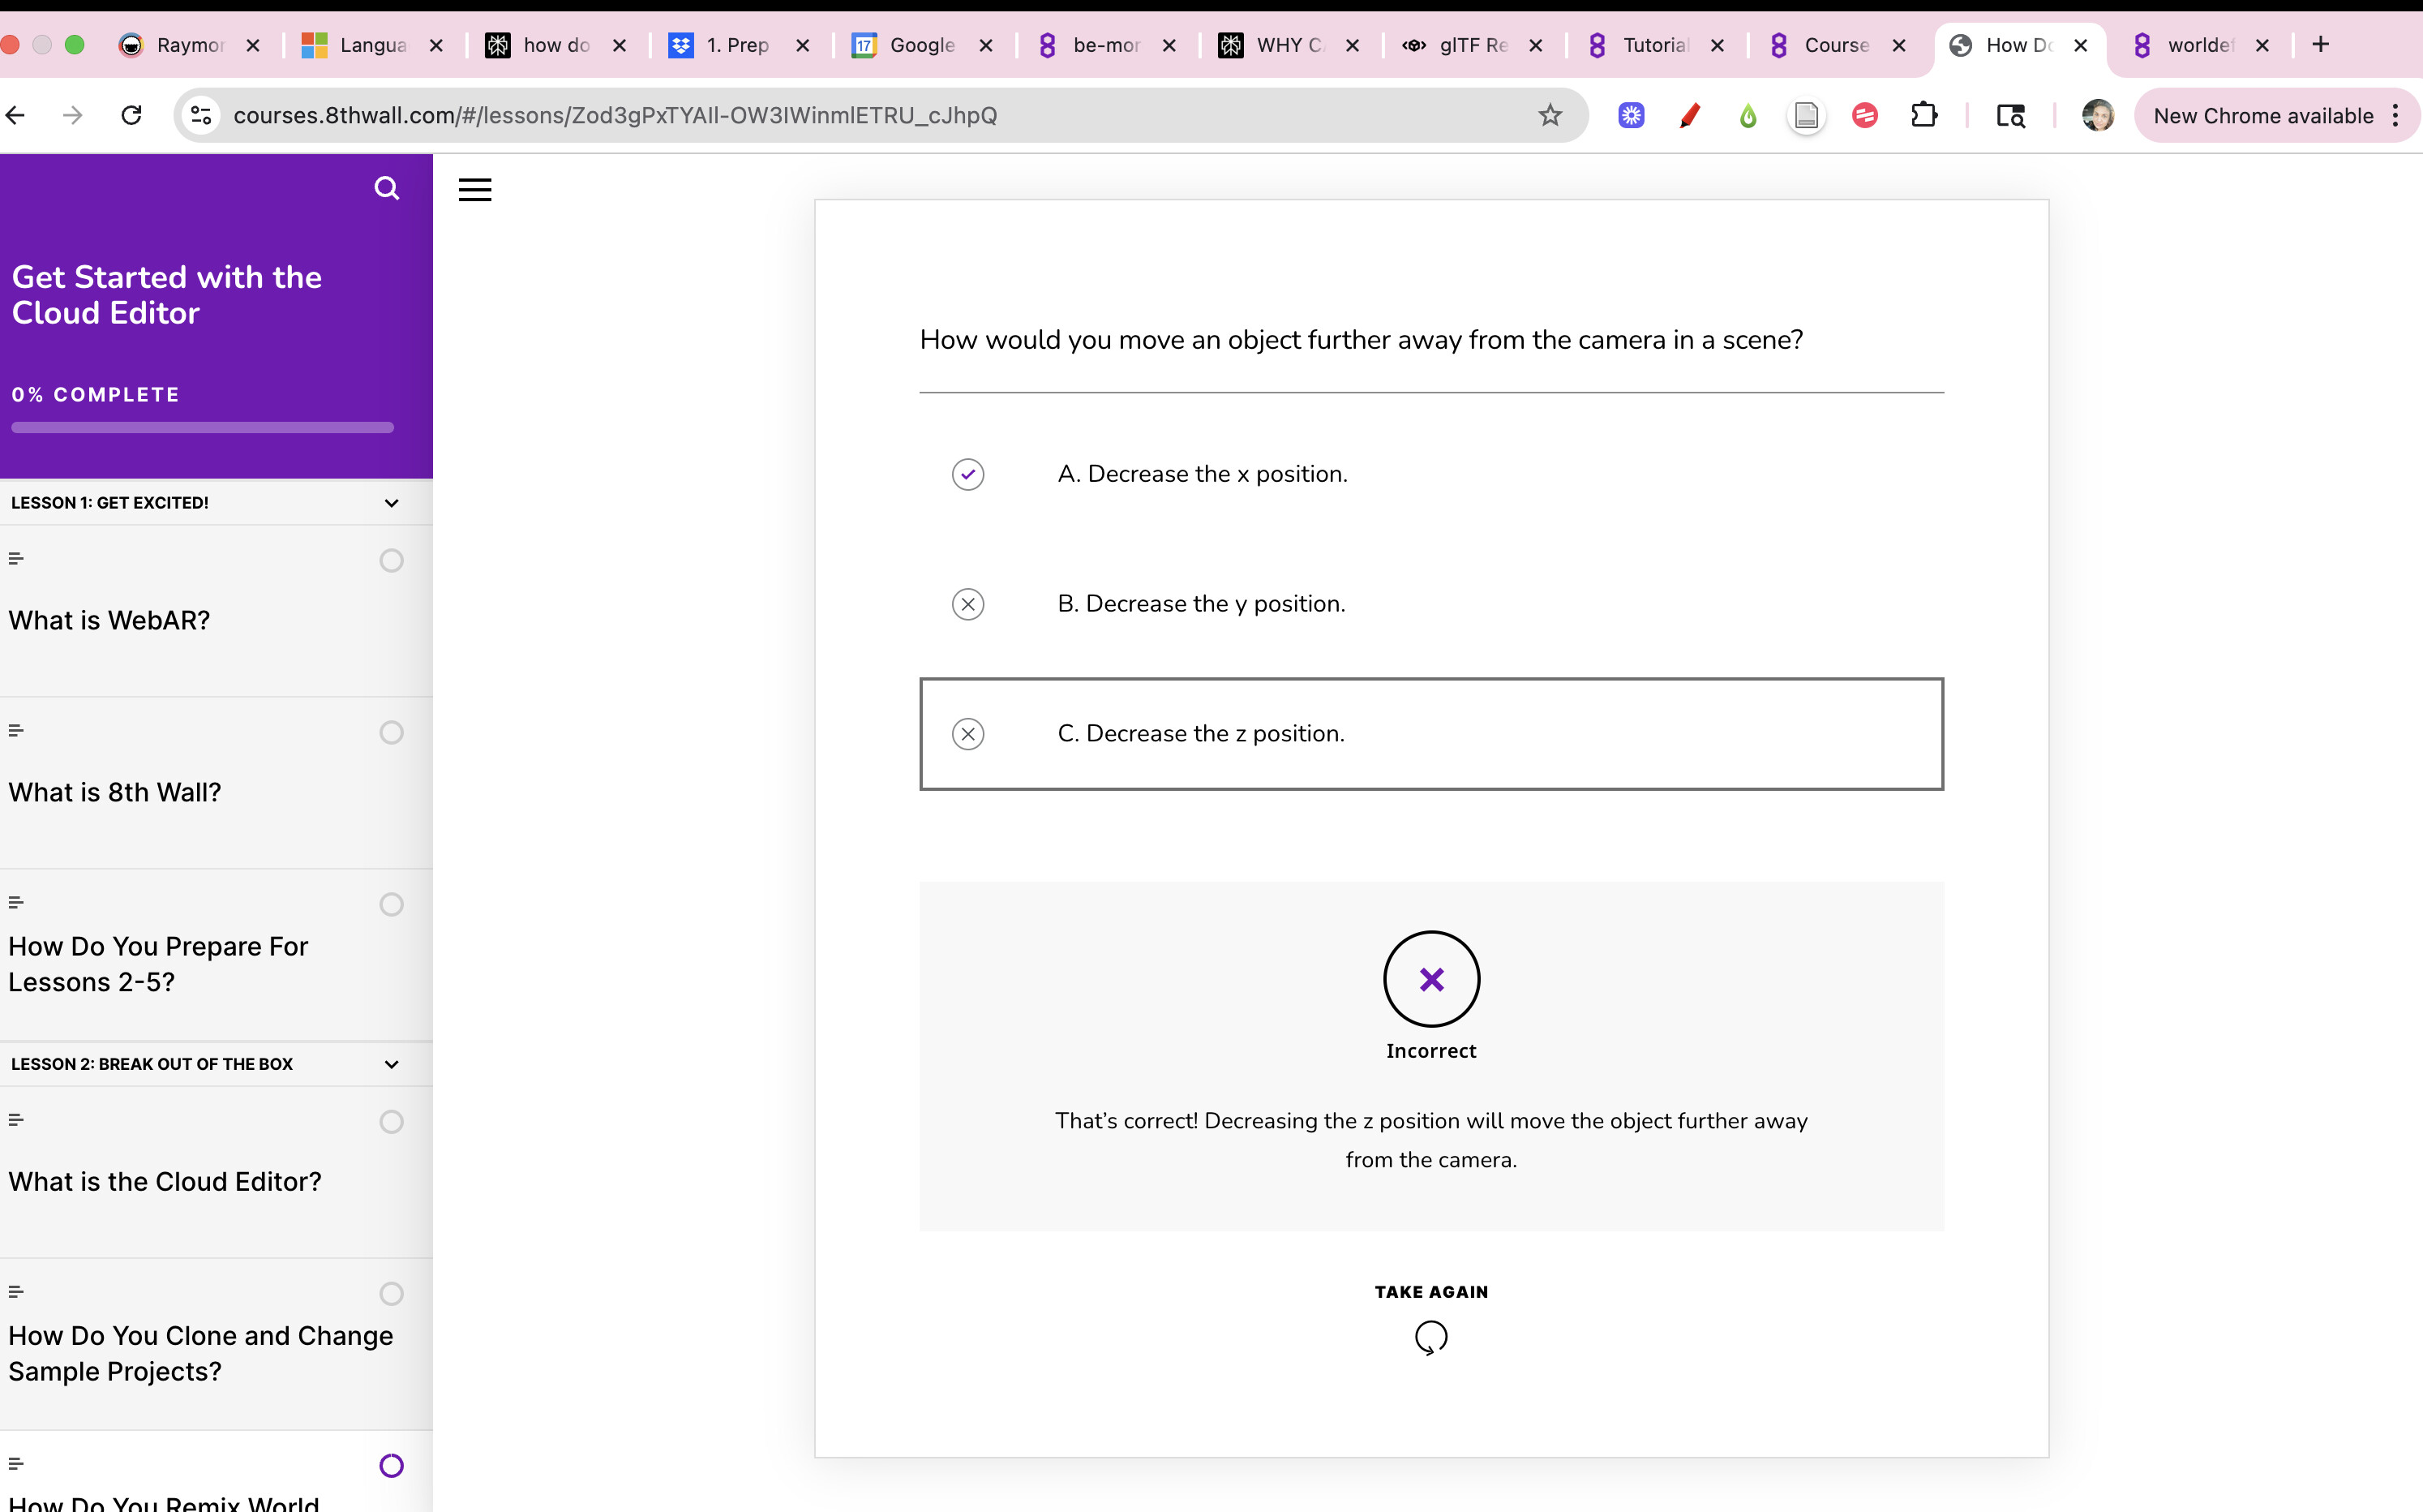This screenshot has width=2423, height=1512.
Task: Toggle the hamburger menu icon
Action: pos(475,190)
